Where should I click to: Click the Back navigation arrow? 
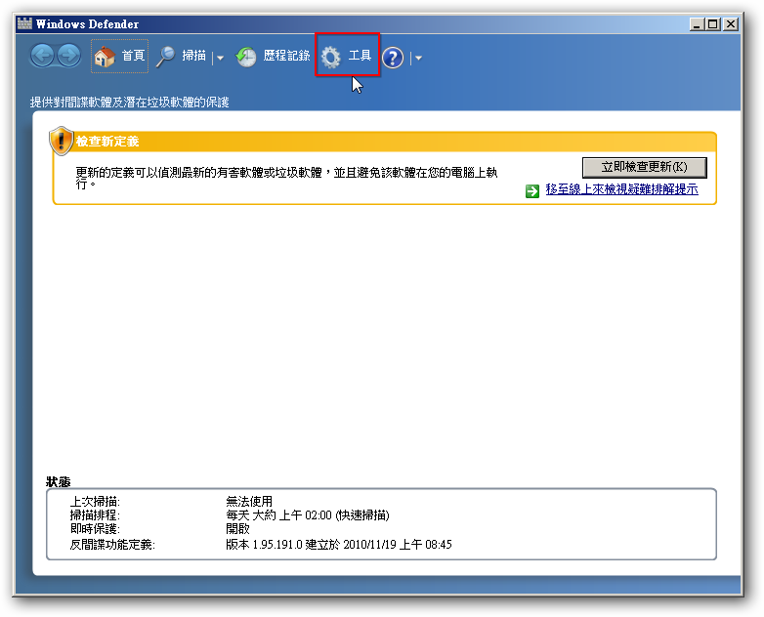coord(43,57)
